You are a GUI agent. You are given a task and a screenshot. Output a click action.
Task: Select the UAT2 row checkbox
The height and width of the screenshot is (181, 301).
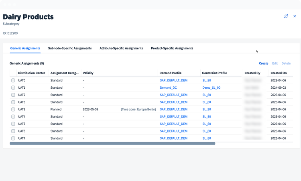[13, 95]
